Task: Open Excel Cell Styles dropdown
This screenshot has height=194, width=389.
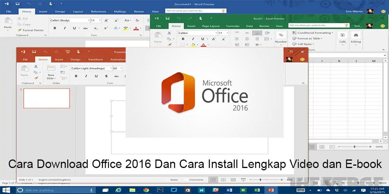Action: 303,44
